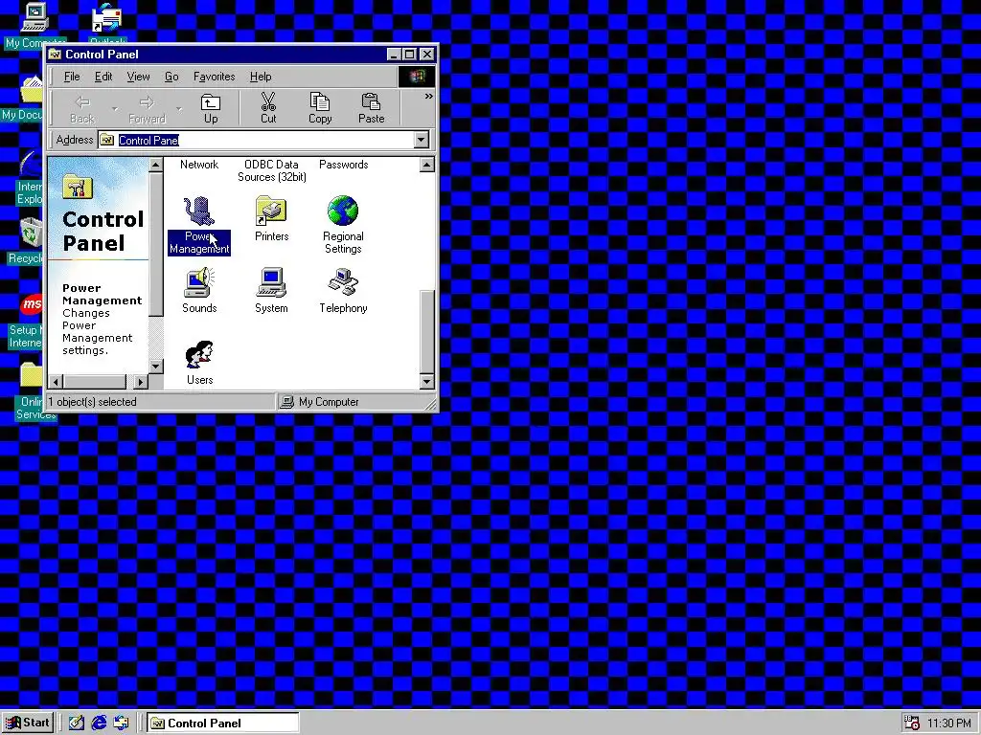Image resolution: width=981 pixels, height=735 pixels.
Task: Open the Help menu
Action: pyautogui.click(x=261, y=77)
